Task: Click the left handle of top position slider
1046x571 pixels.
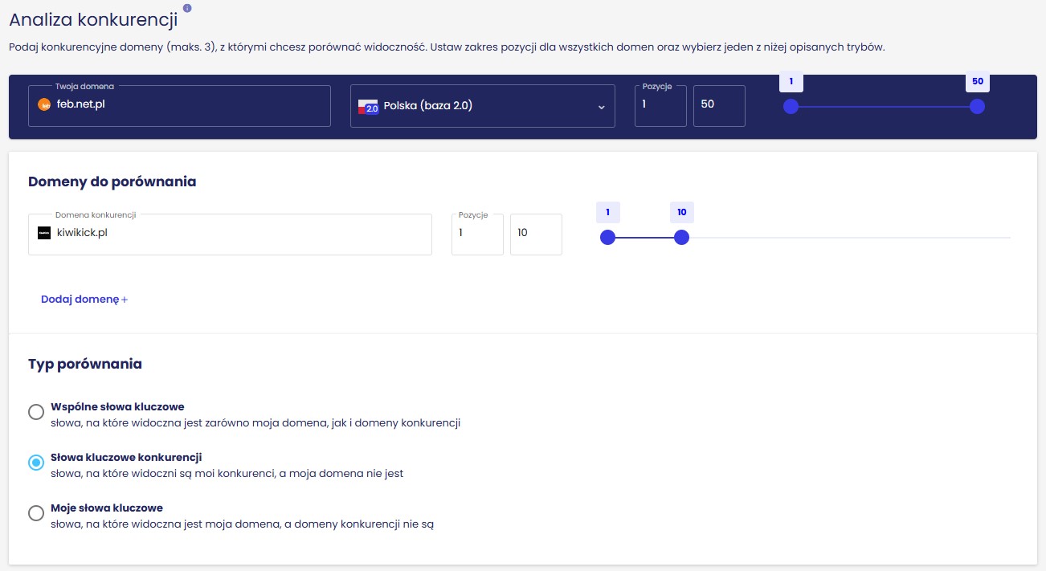Action: (791, 107)
